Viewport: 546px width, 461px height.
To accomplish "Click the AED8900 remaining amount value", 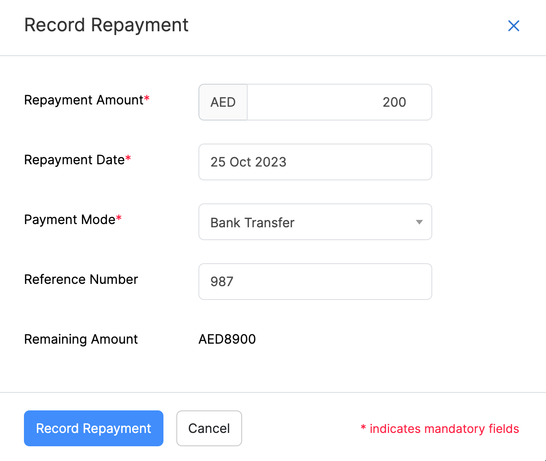I will tap(227, 339).
